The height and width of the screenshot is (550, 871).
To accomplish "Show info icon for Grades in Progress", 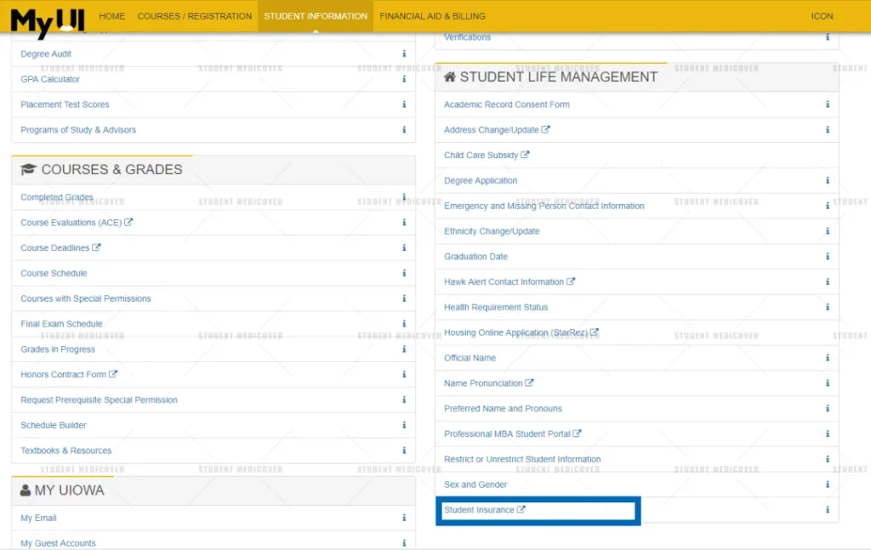I will pos(404,349).
